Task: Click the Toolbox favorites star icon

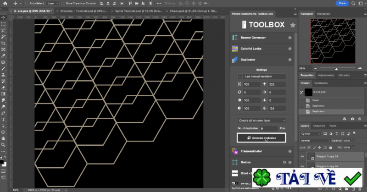Action: pos(293,25)
